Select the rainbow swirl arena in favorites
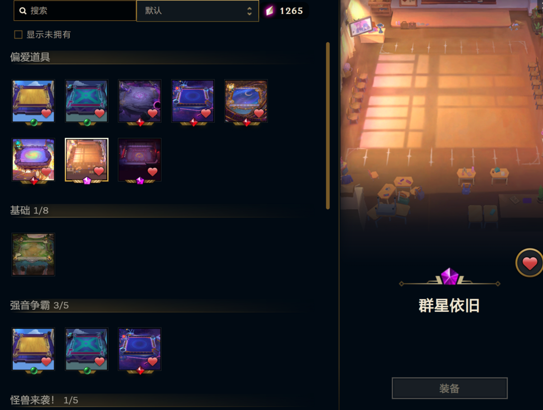Screen dimensions: 543x410 [33, 160]
